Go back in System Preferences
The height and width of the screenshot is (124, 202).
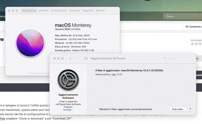(70, 58)
